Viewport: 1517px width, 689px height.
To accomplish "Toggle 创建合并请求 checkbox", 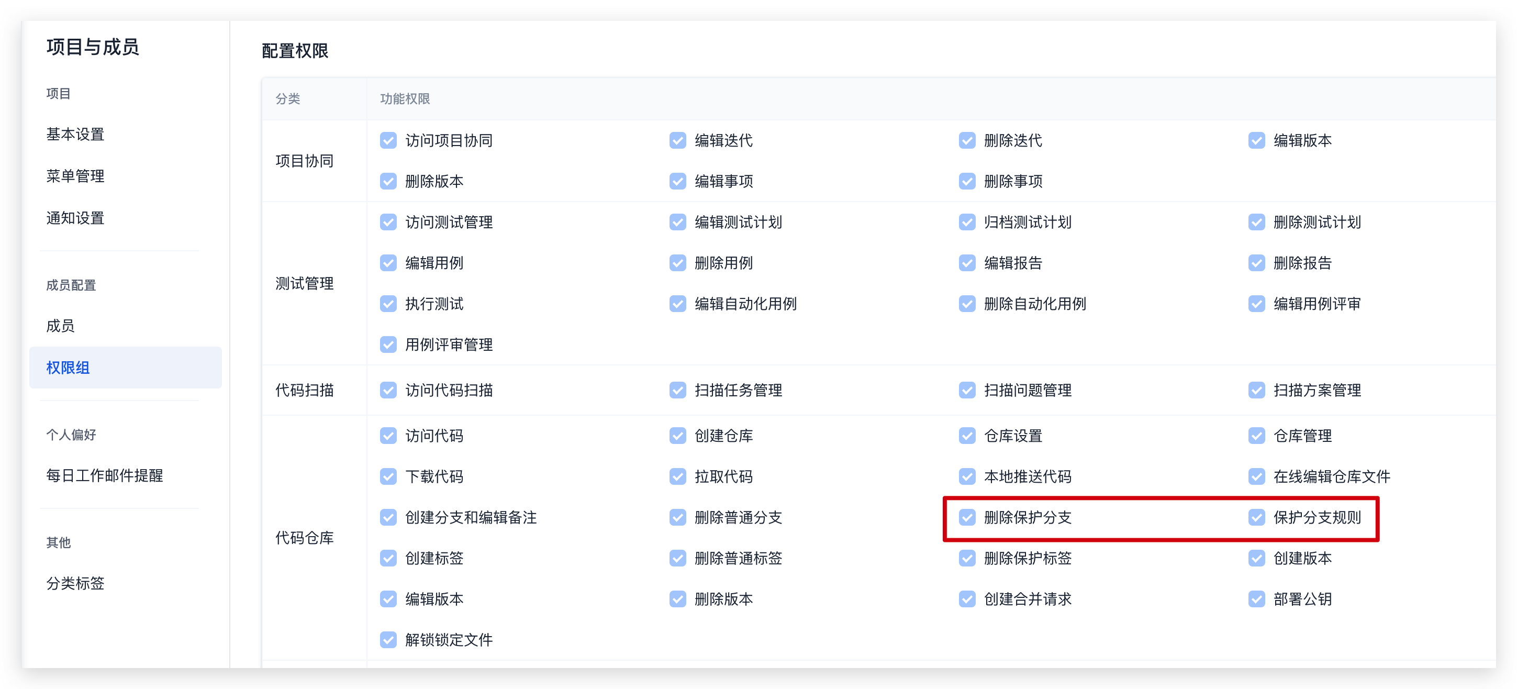I will pyautogui.click(x=967, y=599).
